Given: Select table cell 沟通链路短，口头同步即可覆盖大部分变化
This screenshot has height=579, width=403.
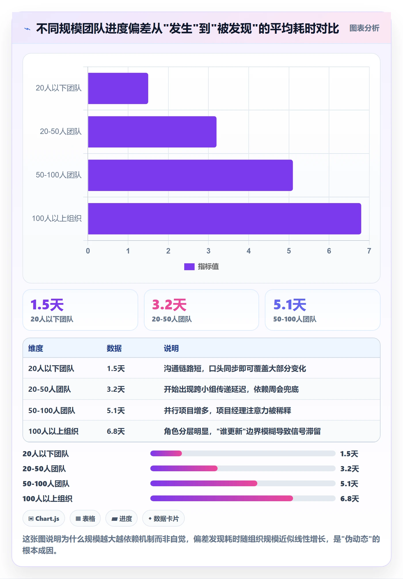Looking at the screenshot, I should click(235, 368).
